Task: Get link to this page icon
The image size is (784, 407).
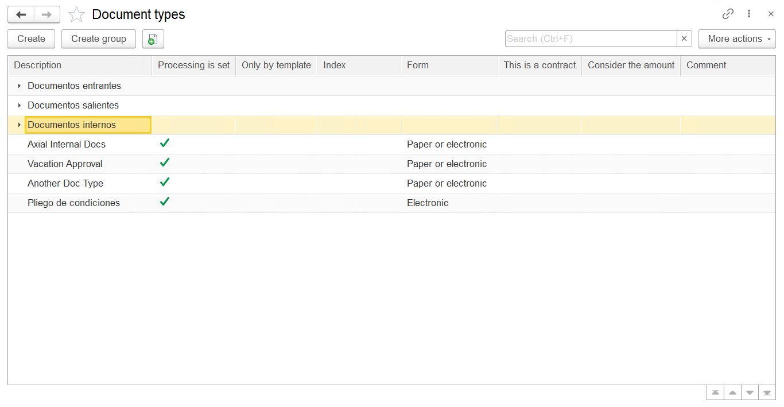Action: (728, 14)
